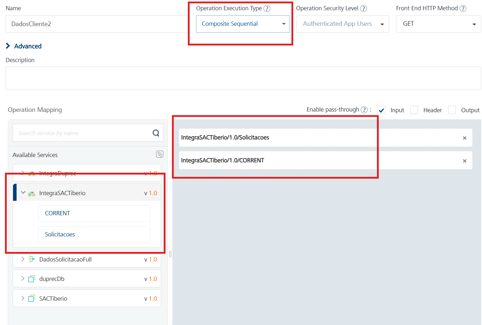Click the vertical panel splitter handle
482x325 pixels.
170,254
